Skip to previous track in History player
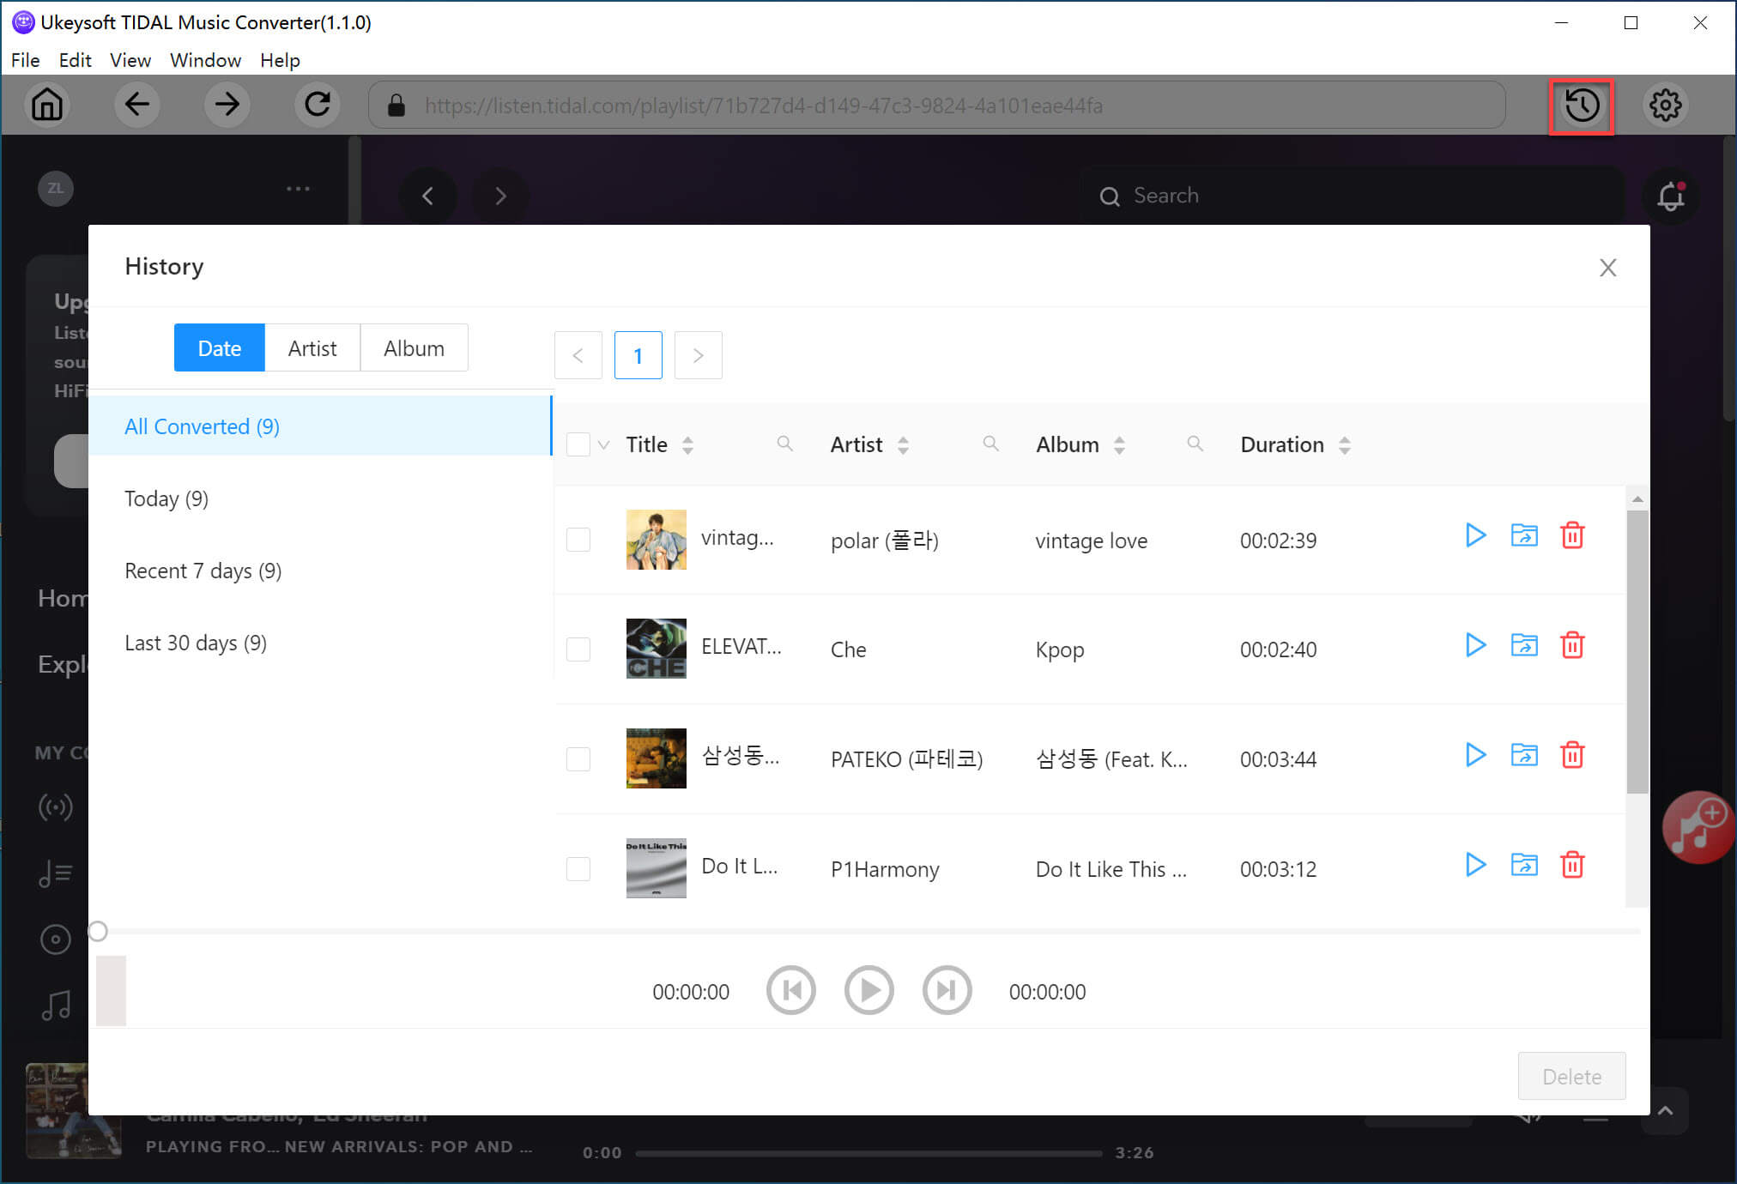 (790, 990)
